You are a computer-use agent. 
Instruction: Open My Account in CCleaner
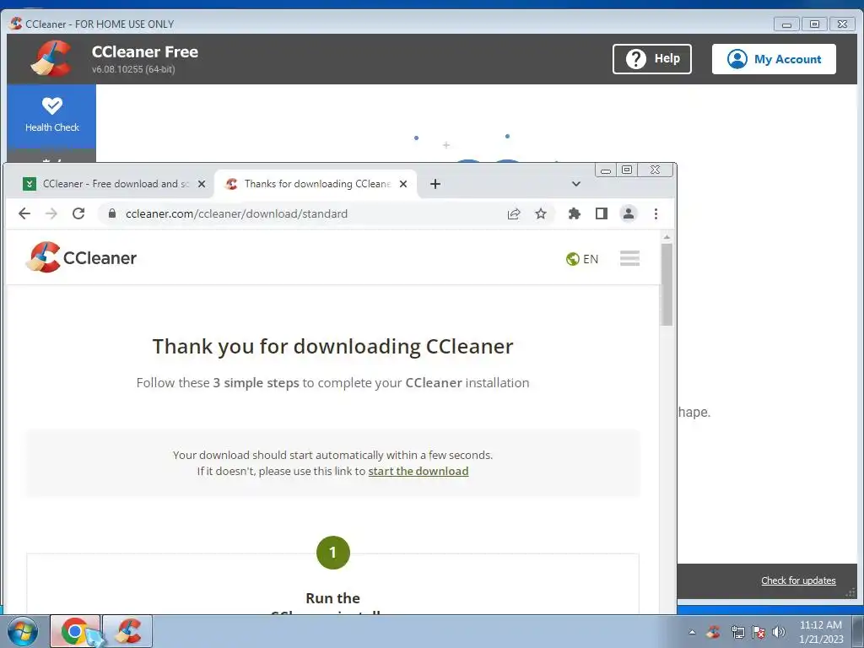(774, 59)
